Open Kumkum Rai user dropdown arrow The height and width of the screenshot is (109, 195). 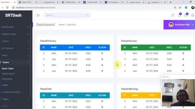click(192, 25)
